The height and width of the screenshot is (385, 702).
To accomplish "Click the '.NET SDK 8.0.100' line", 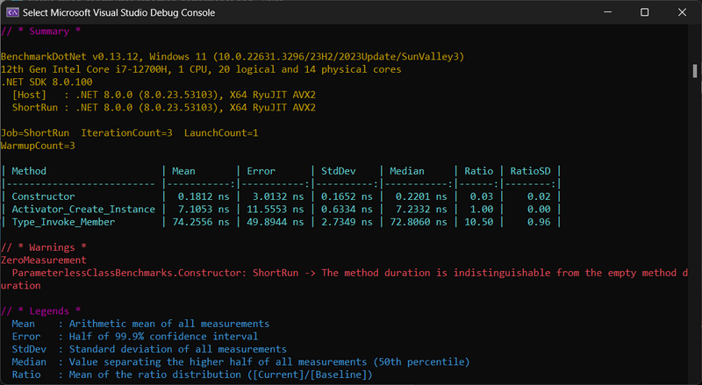I will point(47,82).
